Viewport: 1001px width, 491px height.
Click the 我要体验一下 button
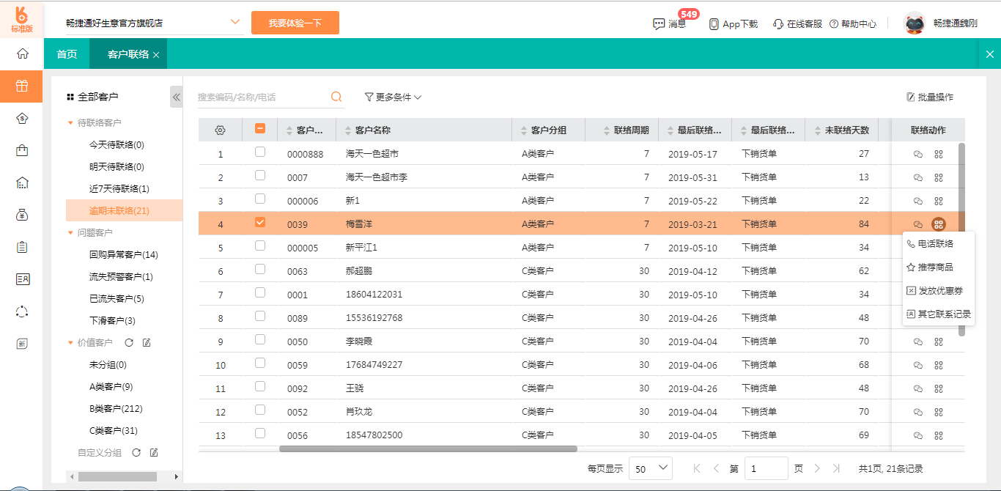(x=295, y=23)
